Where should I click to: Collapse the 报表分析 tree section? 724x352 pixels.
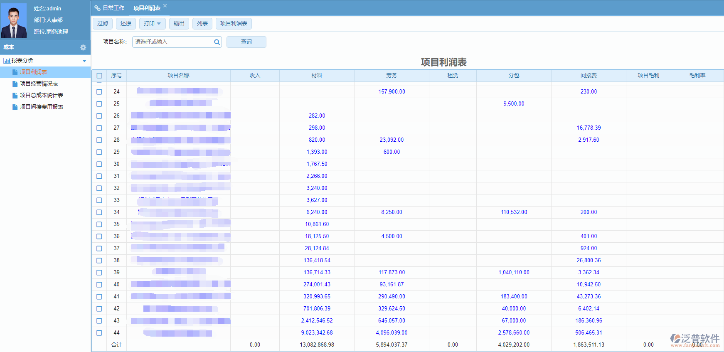click(84, 61)
